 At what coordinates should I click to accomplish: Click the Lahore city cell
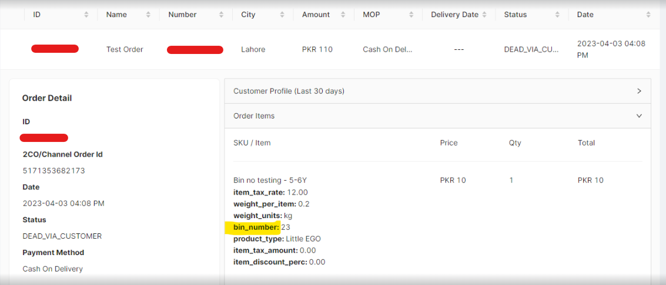point(253,49)
